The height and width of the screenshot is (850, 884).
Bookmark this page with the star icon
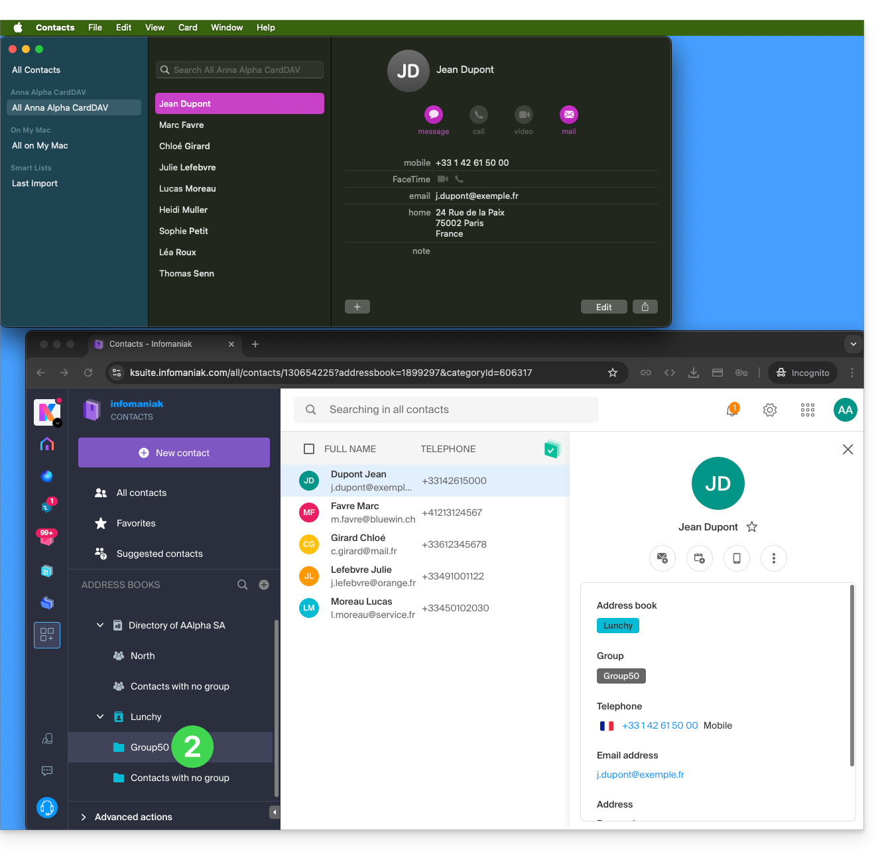pos(613,373)
